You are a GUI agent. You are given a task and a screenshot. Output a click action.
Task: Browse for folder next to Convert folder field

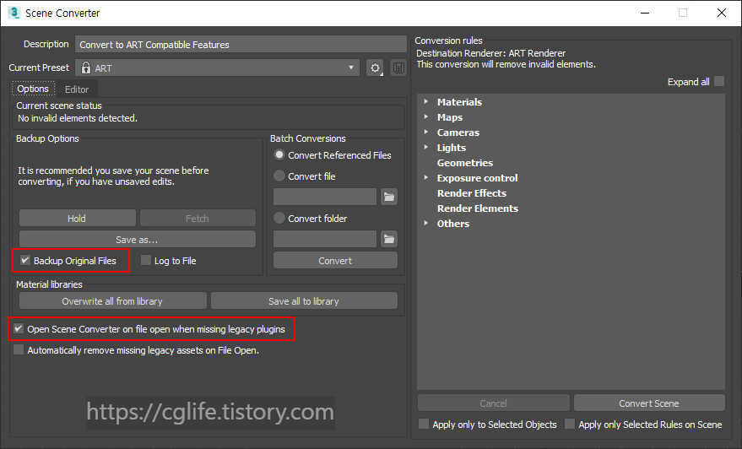click(x=389, y=239)
